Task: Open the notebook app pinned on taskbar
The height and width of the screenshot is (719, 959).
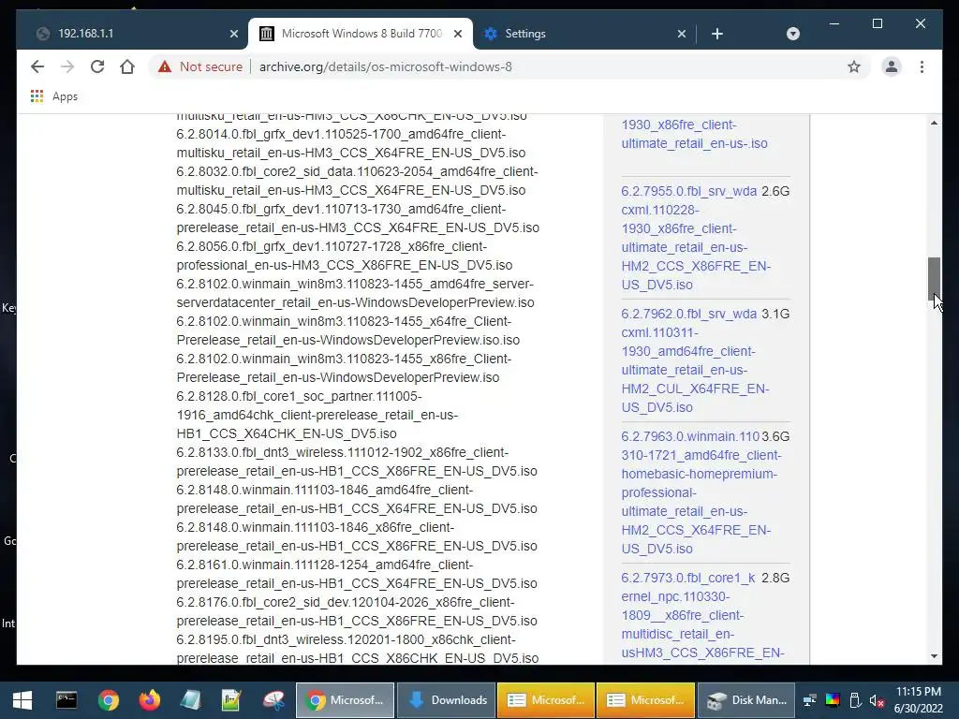Action: coord(190,700)
